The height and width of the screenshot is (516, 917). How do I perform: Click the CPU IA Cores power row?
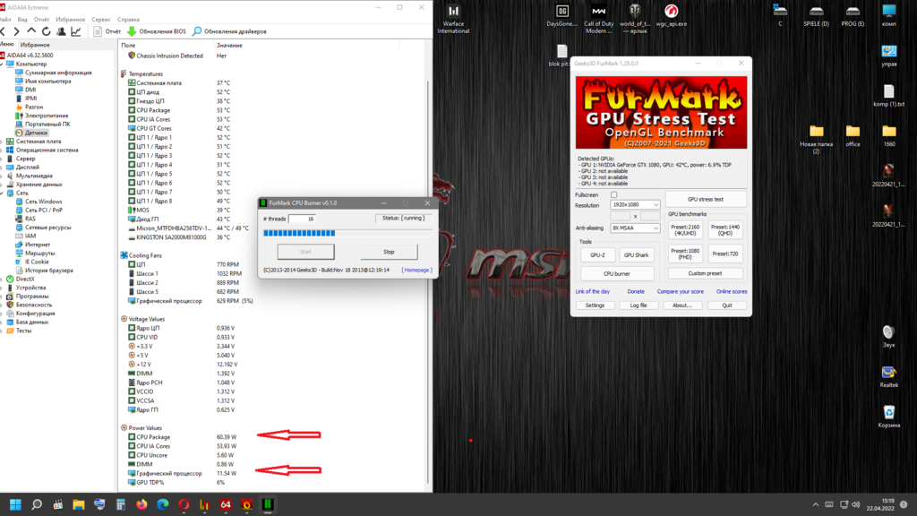pyautogui.click(x=183, y=446)
